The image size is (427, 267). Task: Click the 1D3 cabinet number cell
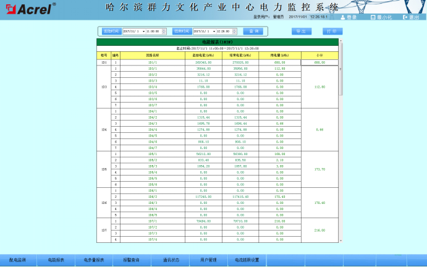click(x=104, y=87)
